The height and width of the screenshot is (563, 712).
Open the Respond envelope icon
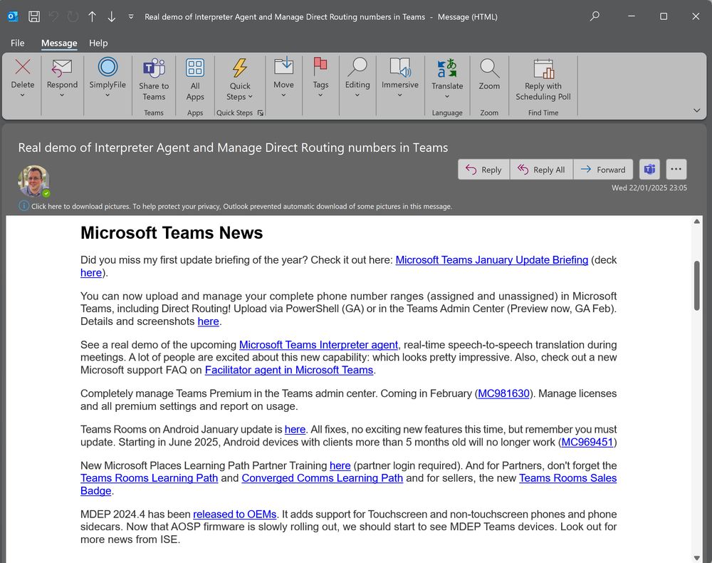[x=62, y=67]
